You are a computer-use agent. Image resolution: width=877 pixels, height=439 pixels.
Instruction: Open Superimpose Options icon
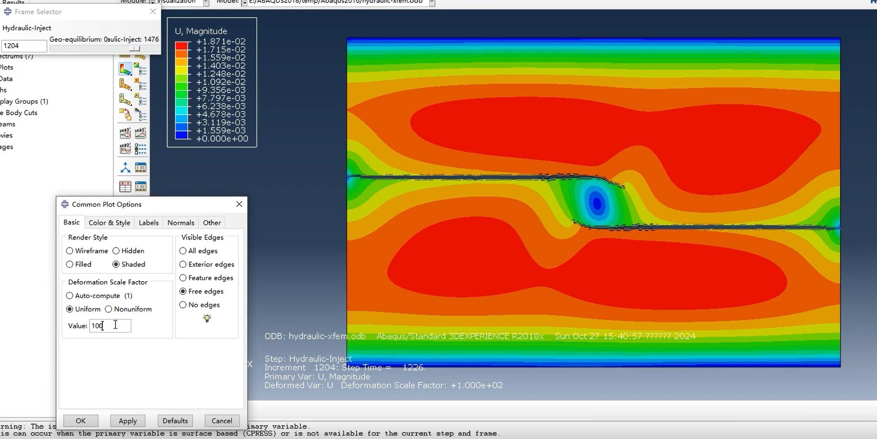(140, 115)
